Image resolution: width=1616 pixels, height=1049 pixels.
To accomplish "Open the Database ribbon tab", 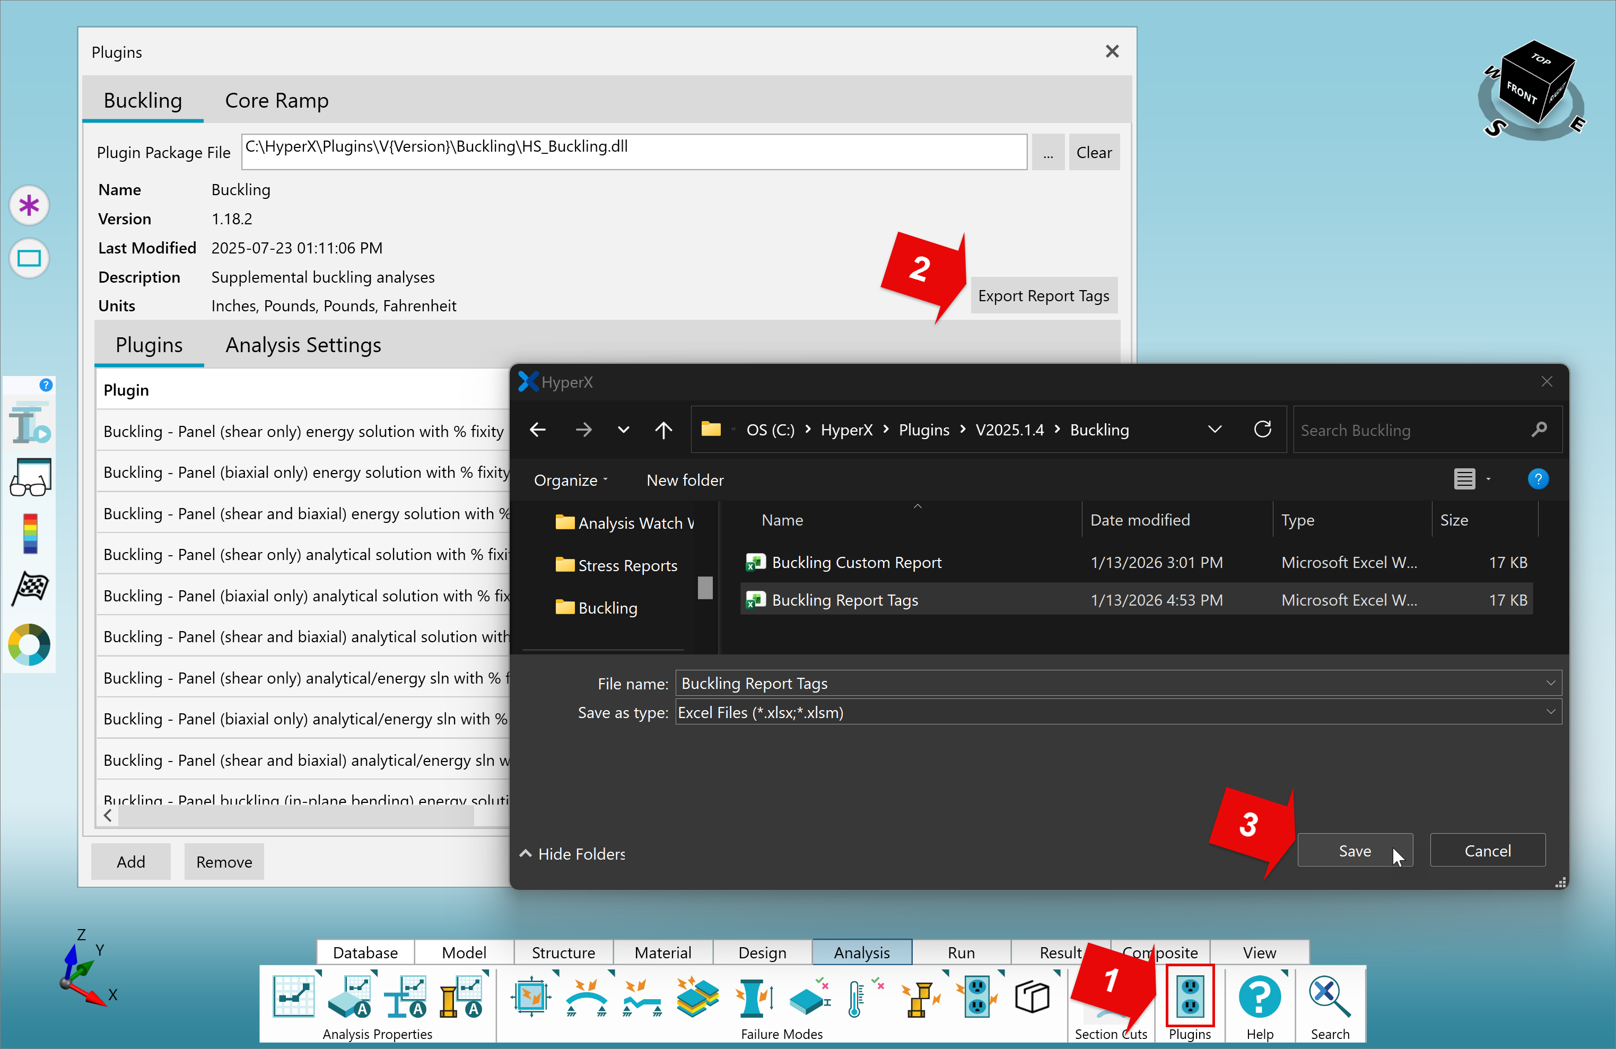I will [365, 952].
